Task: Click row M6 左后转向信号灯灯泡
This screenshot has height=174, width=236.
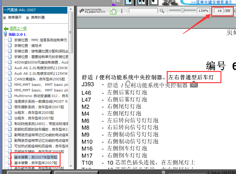Action: (120, 120)
